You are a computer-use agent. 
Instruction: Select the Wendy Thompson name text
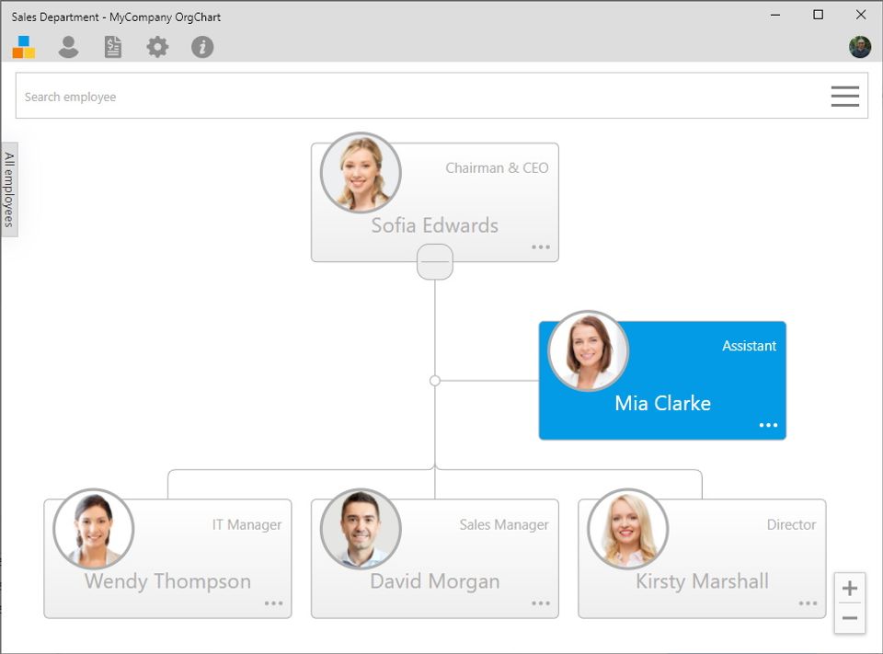tap(167, 581)
